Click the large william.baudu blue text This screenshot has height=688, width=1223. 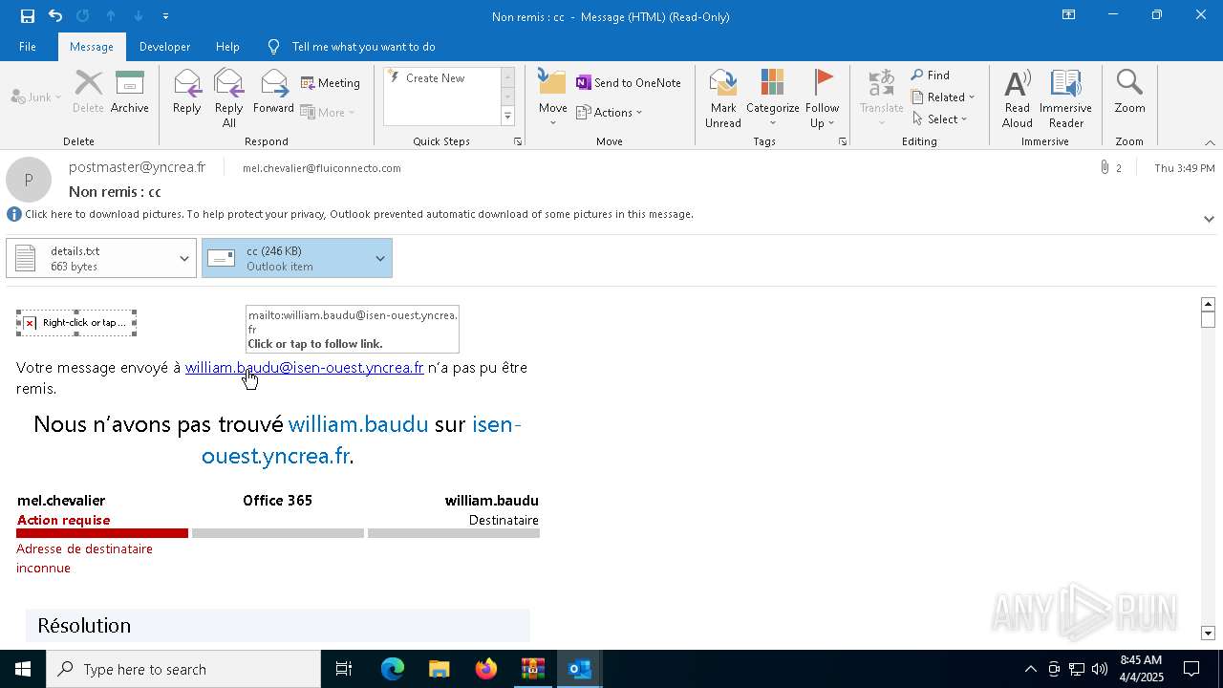click(x=358, y=424)
